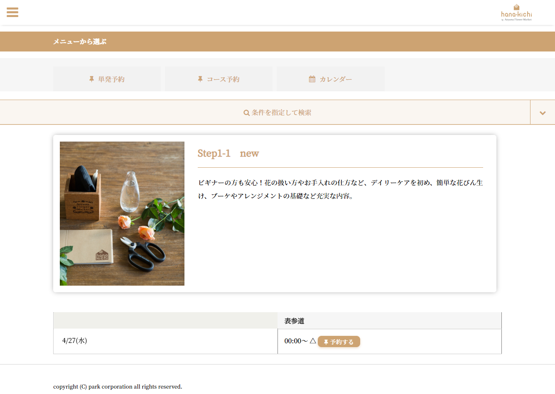Click the calendar icon on カレンダー
555x394 pixels.
[x=312, y=78]
